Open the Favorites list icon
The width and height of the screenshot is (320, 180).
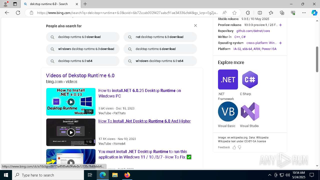[271, 13]
